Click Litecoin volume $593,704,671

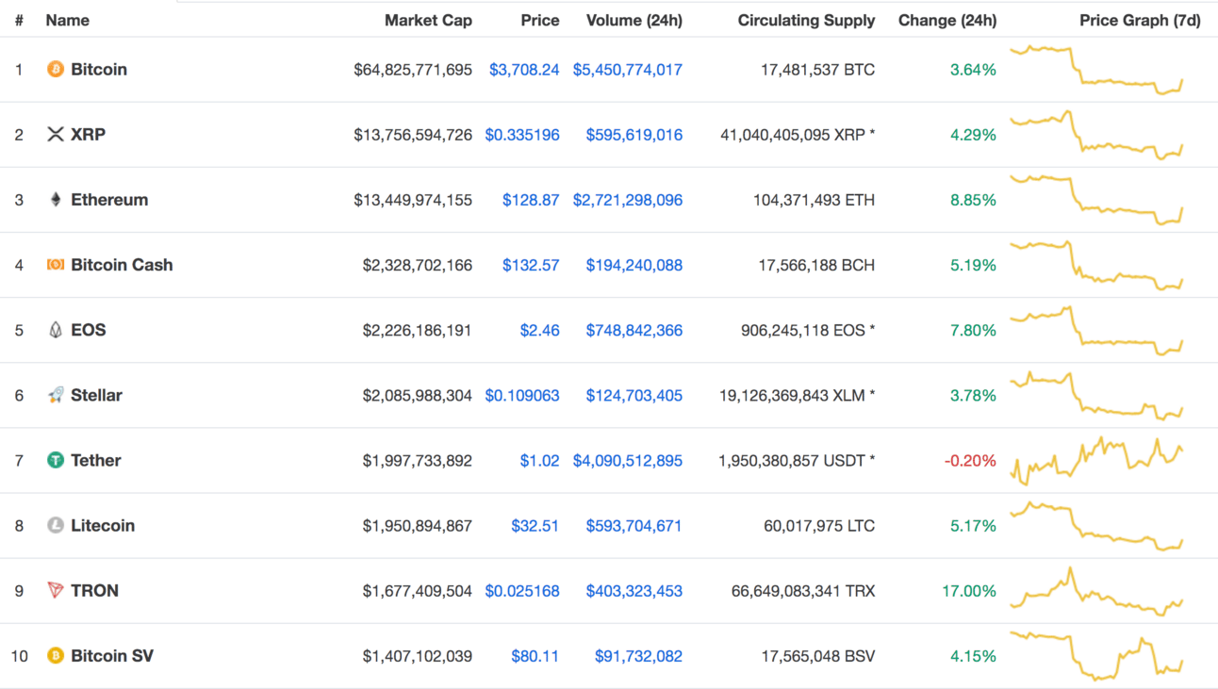click(634, 525)
